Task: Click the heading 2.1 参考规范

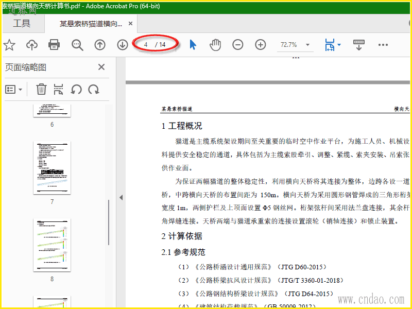Action: point(183,252)
